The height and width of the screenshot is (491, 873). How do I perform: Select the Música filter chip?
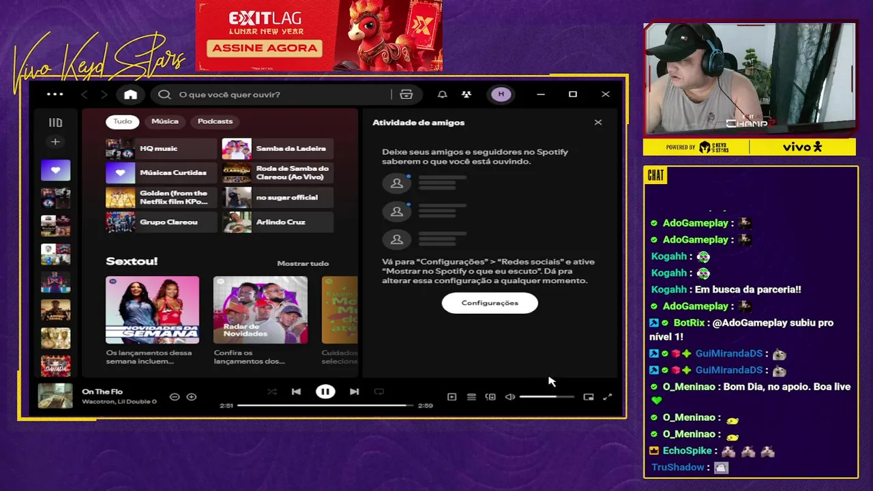[165, 121]
